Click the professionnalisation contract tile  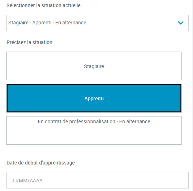click(94, 130)
